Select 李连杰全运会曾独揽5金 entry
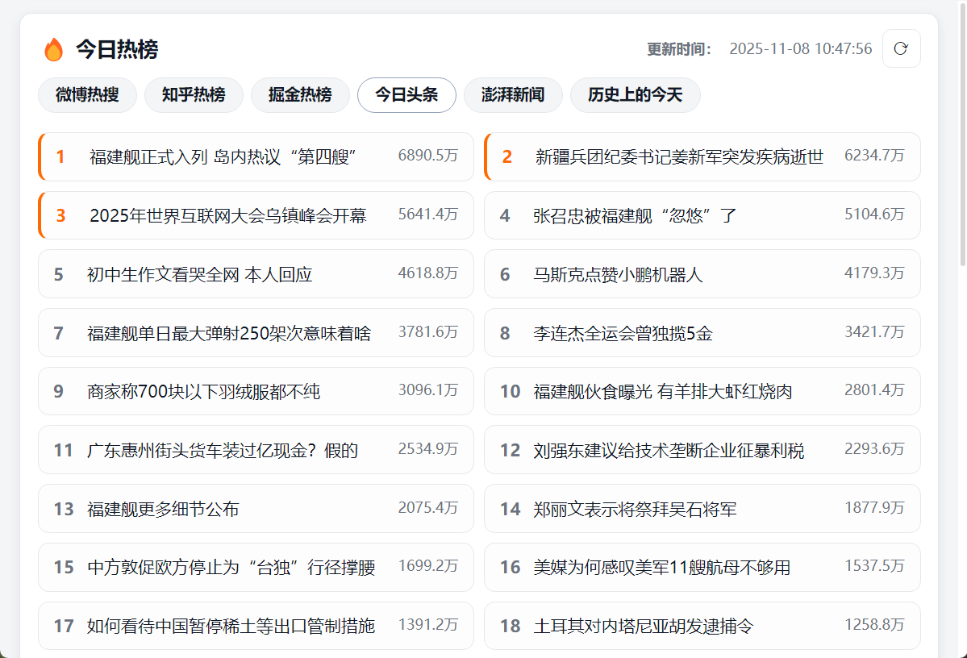 tap(623, 333)
